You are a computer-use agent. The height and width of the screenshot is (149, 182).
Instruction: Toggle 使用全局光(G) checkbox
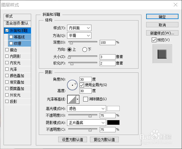coord(82,85)
